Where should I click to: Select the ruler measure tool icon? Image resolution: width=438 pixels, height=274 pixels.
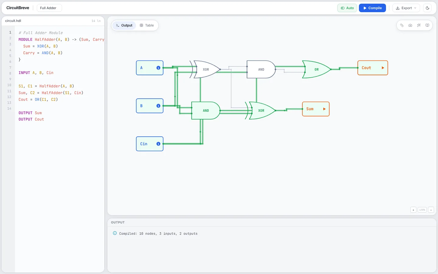402,25
